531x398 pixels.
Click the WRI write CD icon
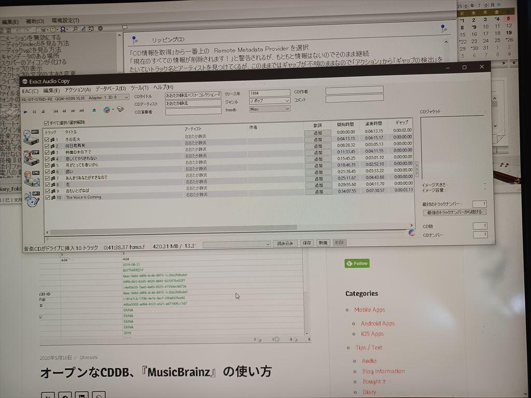[x=32, y=200]
